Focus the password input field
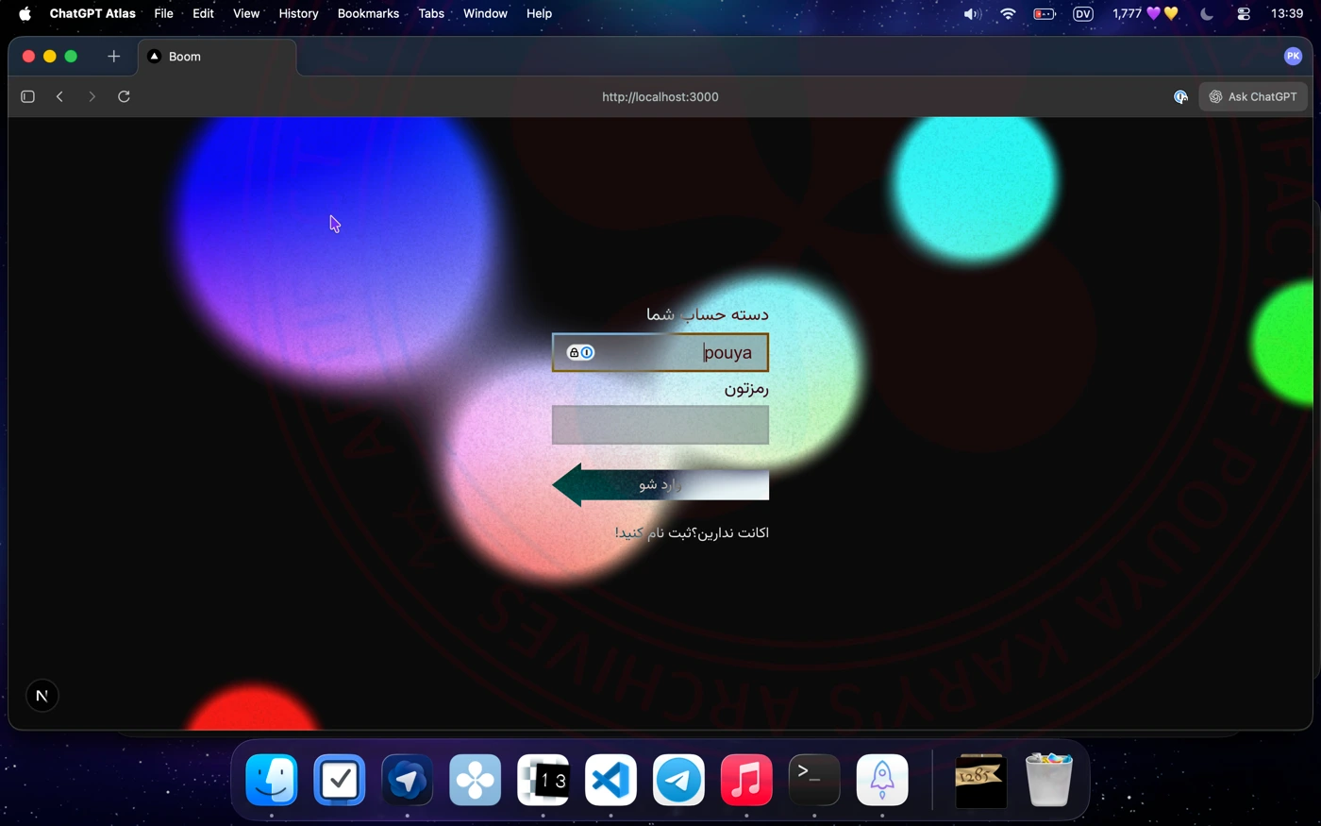Screen dimensions: 1321x826 pos(660,425)
